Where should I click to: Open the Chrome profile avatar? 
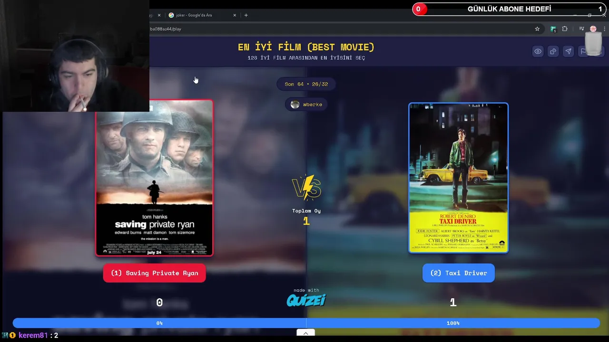point(593,29)
